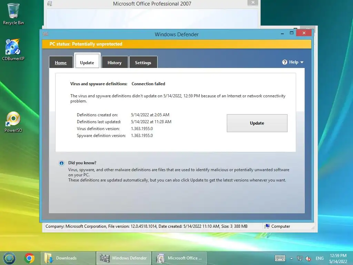The width and height of the screenshot is (353, 265).
Task: Show hidden tray icons arrow
Action: point(291,258)
